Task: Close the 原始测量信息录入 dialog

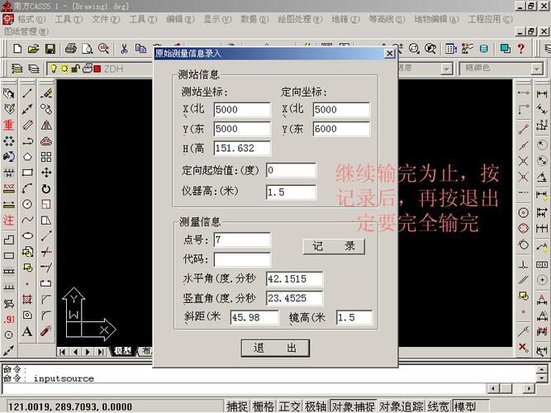Action: point(389,54)
